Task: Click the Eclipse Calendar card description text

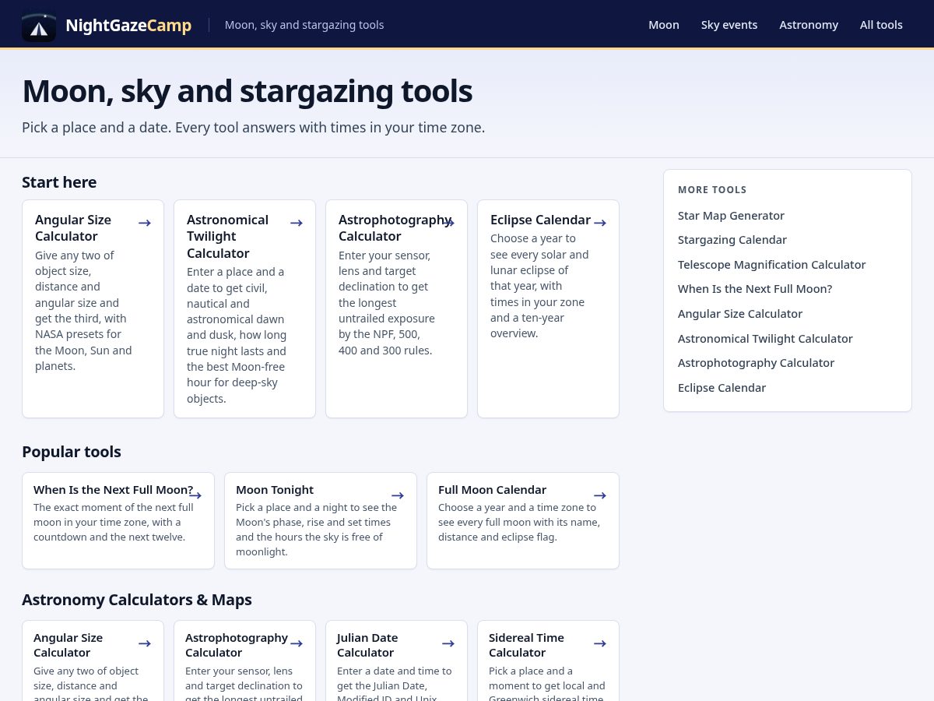Action: click(539, 286)
